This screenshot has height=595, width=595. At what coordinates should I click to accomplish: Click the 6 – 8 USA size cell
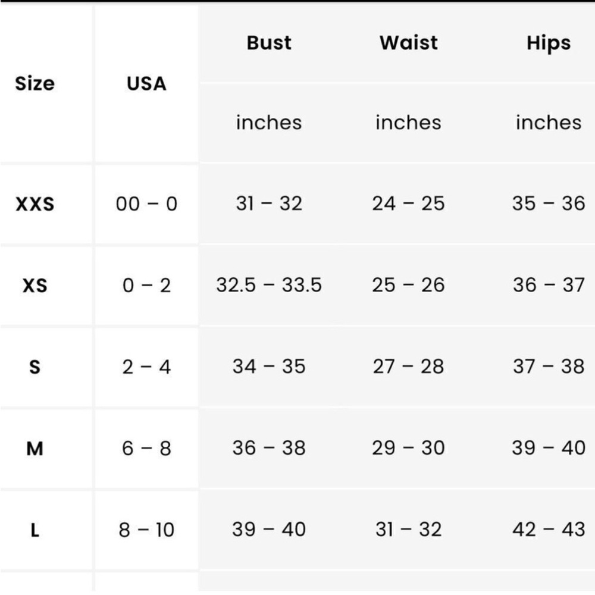pyautogui.click(x=146, y=448)
